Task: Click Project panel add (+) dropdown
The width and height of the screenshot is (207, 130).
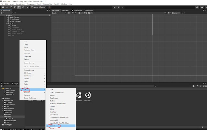Action: click(x=2, y=86)
